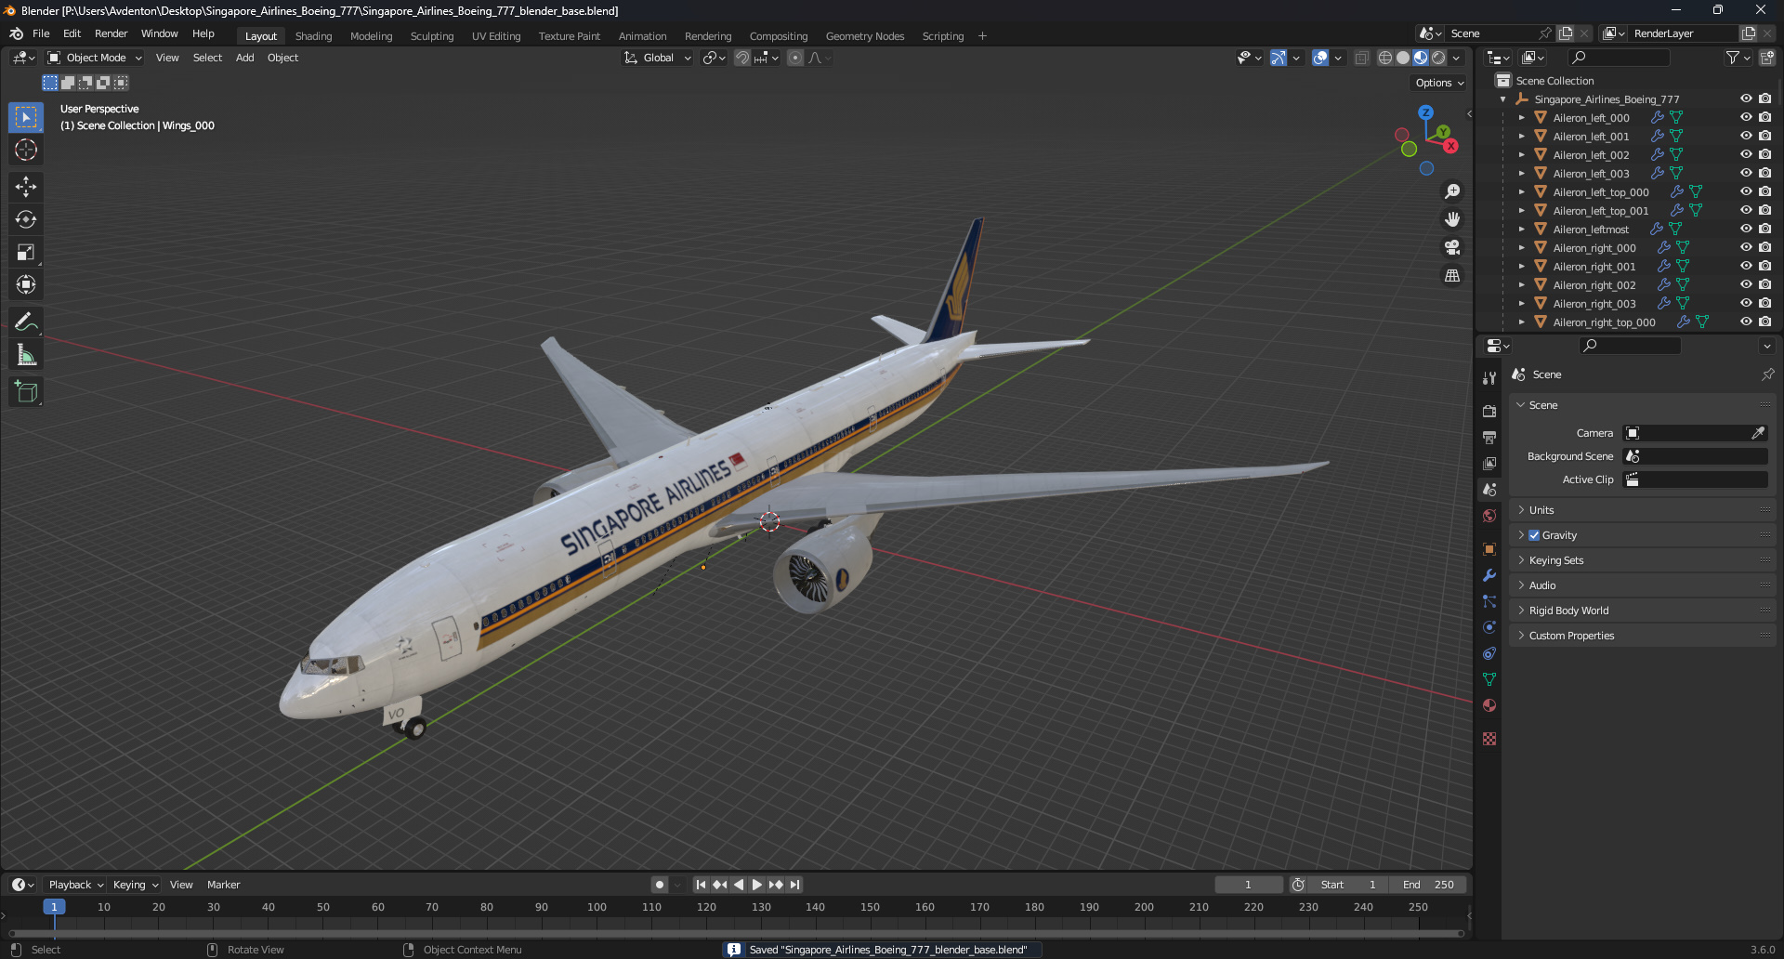Click the Zoom view magnifier icon
The width and height of the screenshot is (1784, 959).
(x=1452, y=191)
